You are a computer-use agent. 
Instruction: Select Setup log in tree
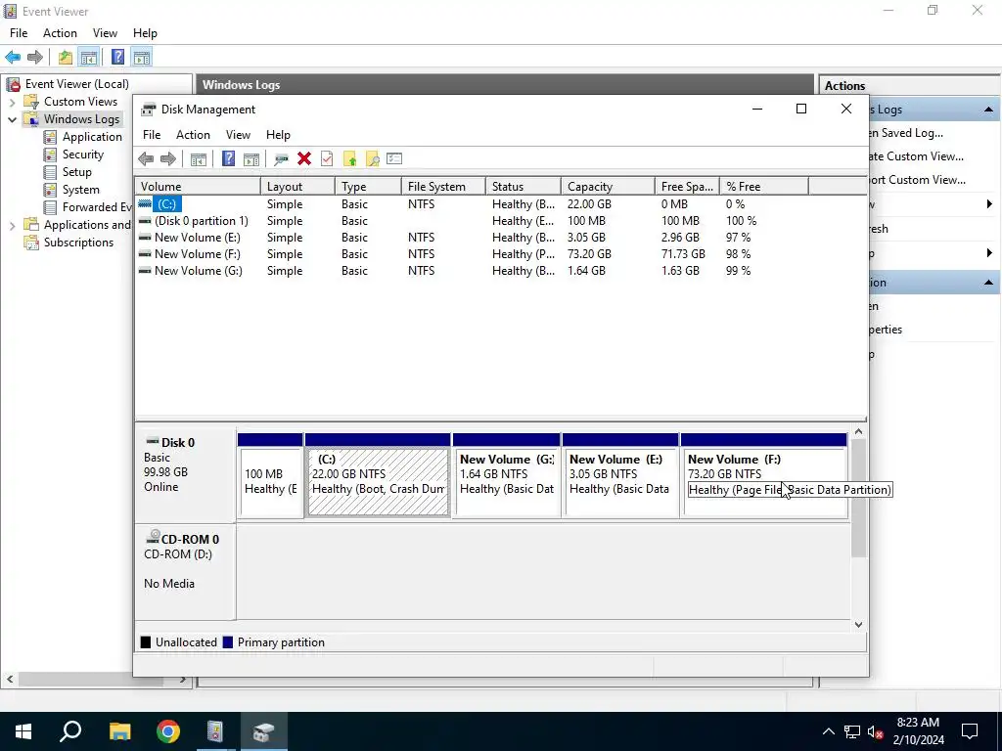[x=76, y=172]
